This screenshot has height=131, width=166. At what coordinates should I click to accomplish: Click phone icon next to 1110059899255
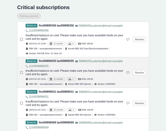tap(27, 66)
